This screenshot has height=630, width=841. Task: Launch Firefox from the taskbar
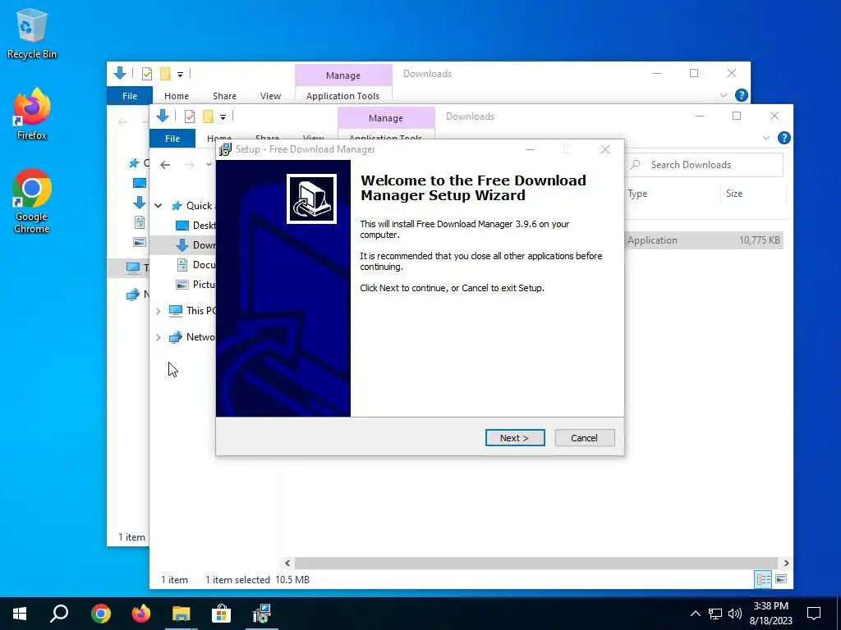point(141,614)
